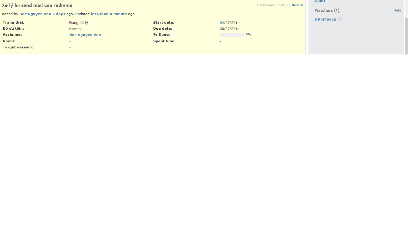Screen dimensions: 408x229
Task: Remove watcher MP MP2010 with trash icon
Action: click(x=340, y=19)
